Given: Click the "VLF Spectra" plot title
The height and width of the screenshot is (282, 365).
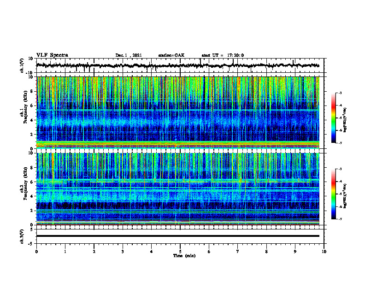Looking at the screenshot, I should [x=52, y=55].
